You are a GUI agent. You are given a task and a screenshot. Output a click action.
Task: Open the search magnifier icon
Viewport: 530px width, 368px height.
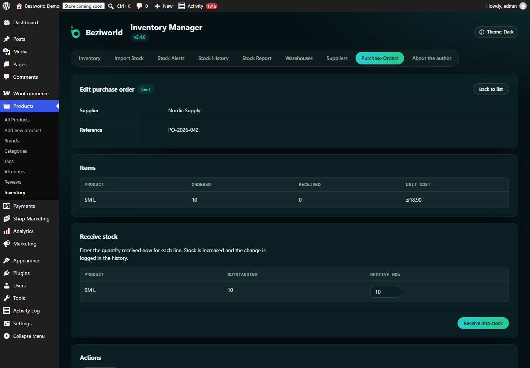point(111,6)
